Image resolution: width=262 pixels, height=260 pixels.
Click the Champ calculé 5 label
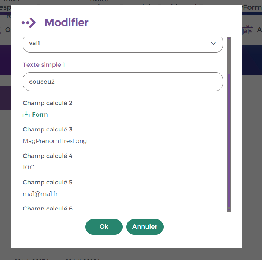(x=47, y=182)
